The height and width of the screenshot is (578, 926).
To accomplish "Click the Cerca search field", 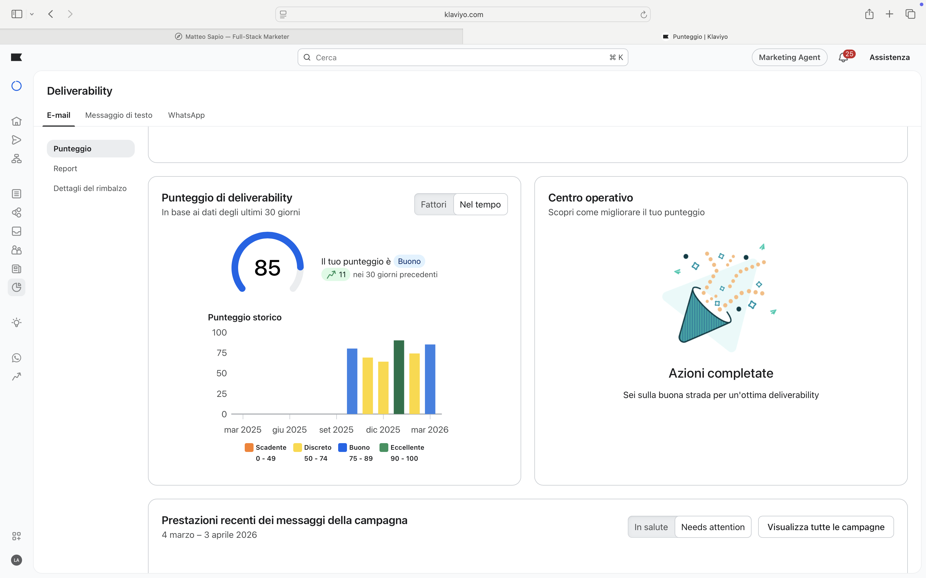I will pyautogui.click(x=463, y=57).
